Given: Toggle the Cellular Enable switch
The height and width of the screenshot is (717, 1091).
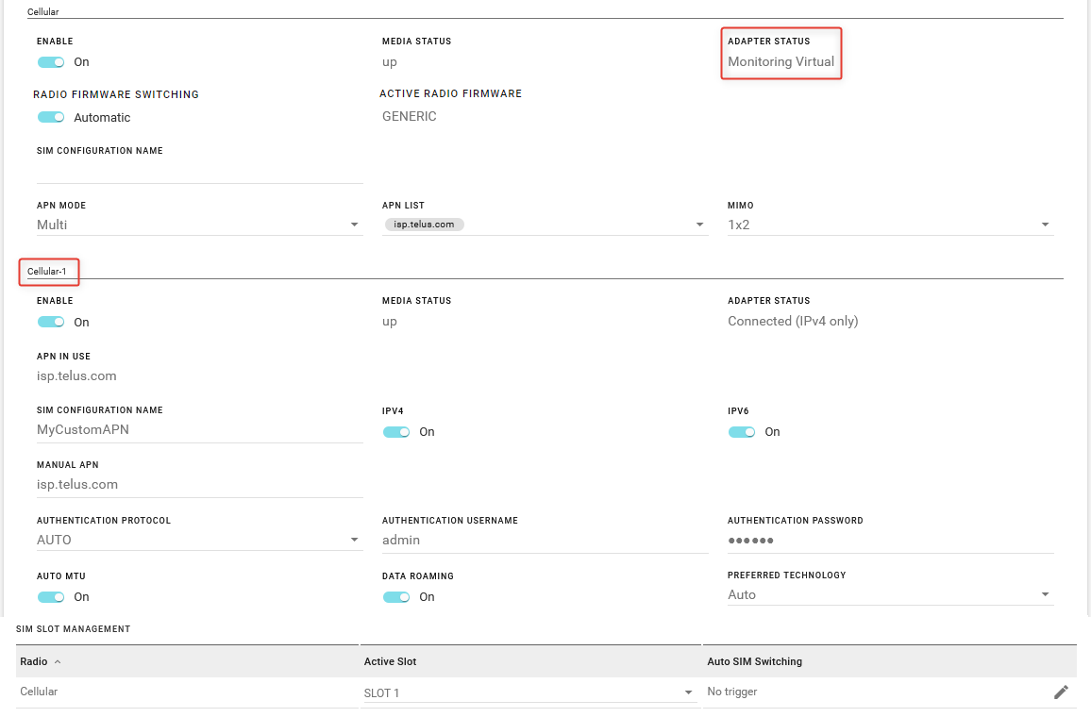Looking at the screenshot, I should click(x=51, y=62).
